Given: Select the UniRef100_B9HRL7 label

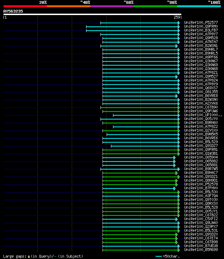Looking at the screenshot, I should (201, 50).
